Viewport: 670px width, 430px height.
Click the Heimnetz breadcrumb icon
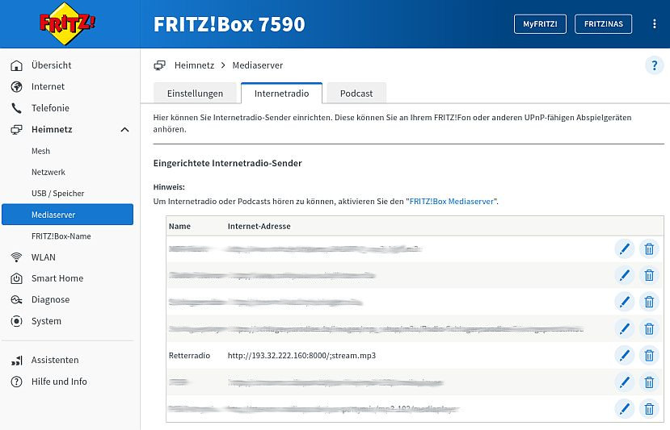point(159,65)
